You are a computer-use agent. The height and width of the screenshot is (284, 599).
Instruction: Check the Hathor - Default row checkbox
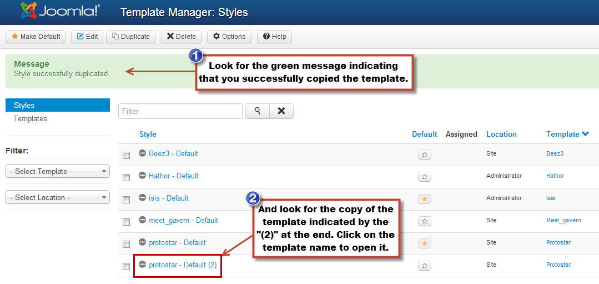coord(126,177)
